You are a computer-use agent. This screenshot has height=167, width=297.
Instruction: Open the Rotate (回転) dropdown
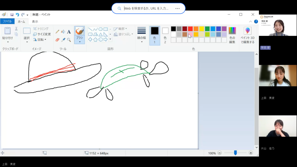(40, 40)
